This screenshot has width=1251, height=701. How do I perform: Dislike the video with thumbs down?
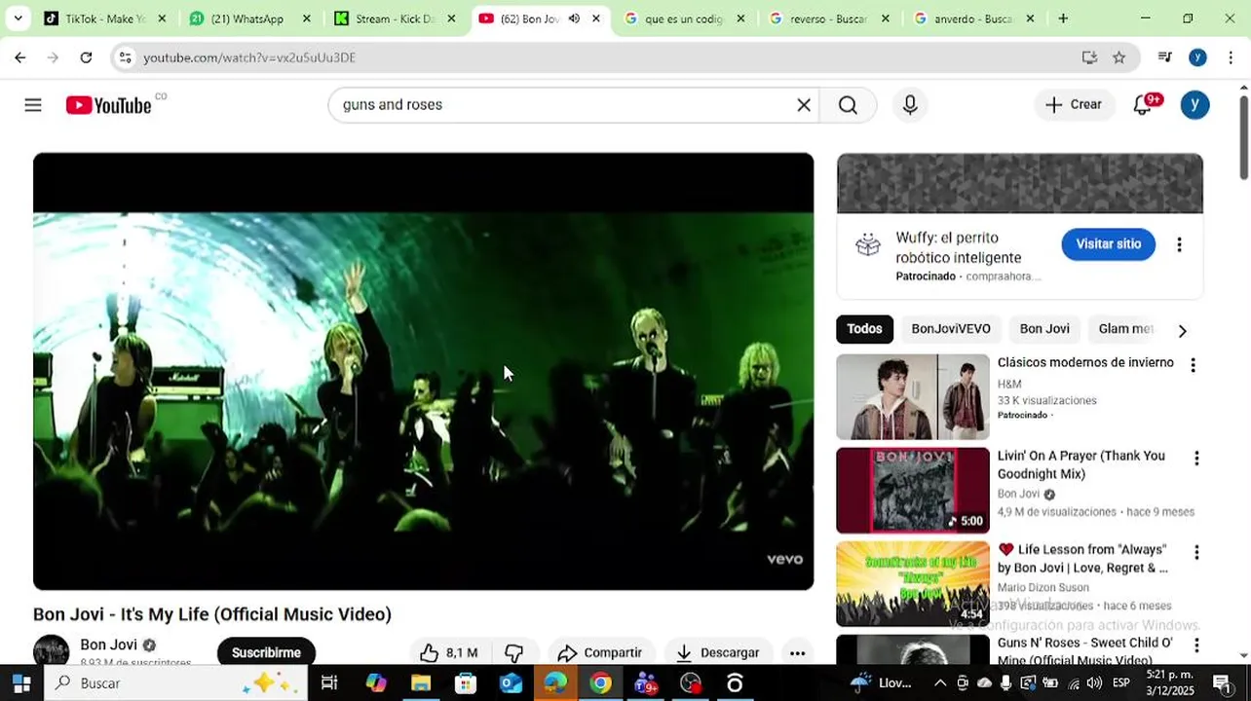(x=513, y=652)
